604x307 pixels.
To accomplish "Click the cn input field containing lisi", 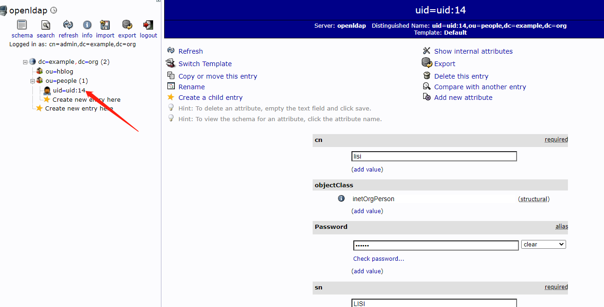I will point(434,156).
